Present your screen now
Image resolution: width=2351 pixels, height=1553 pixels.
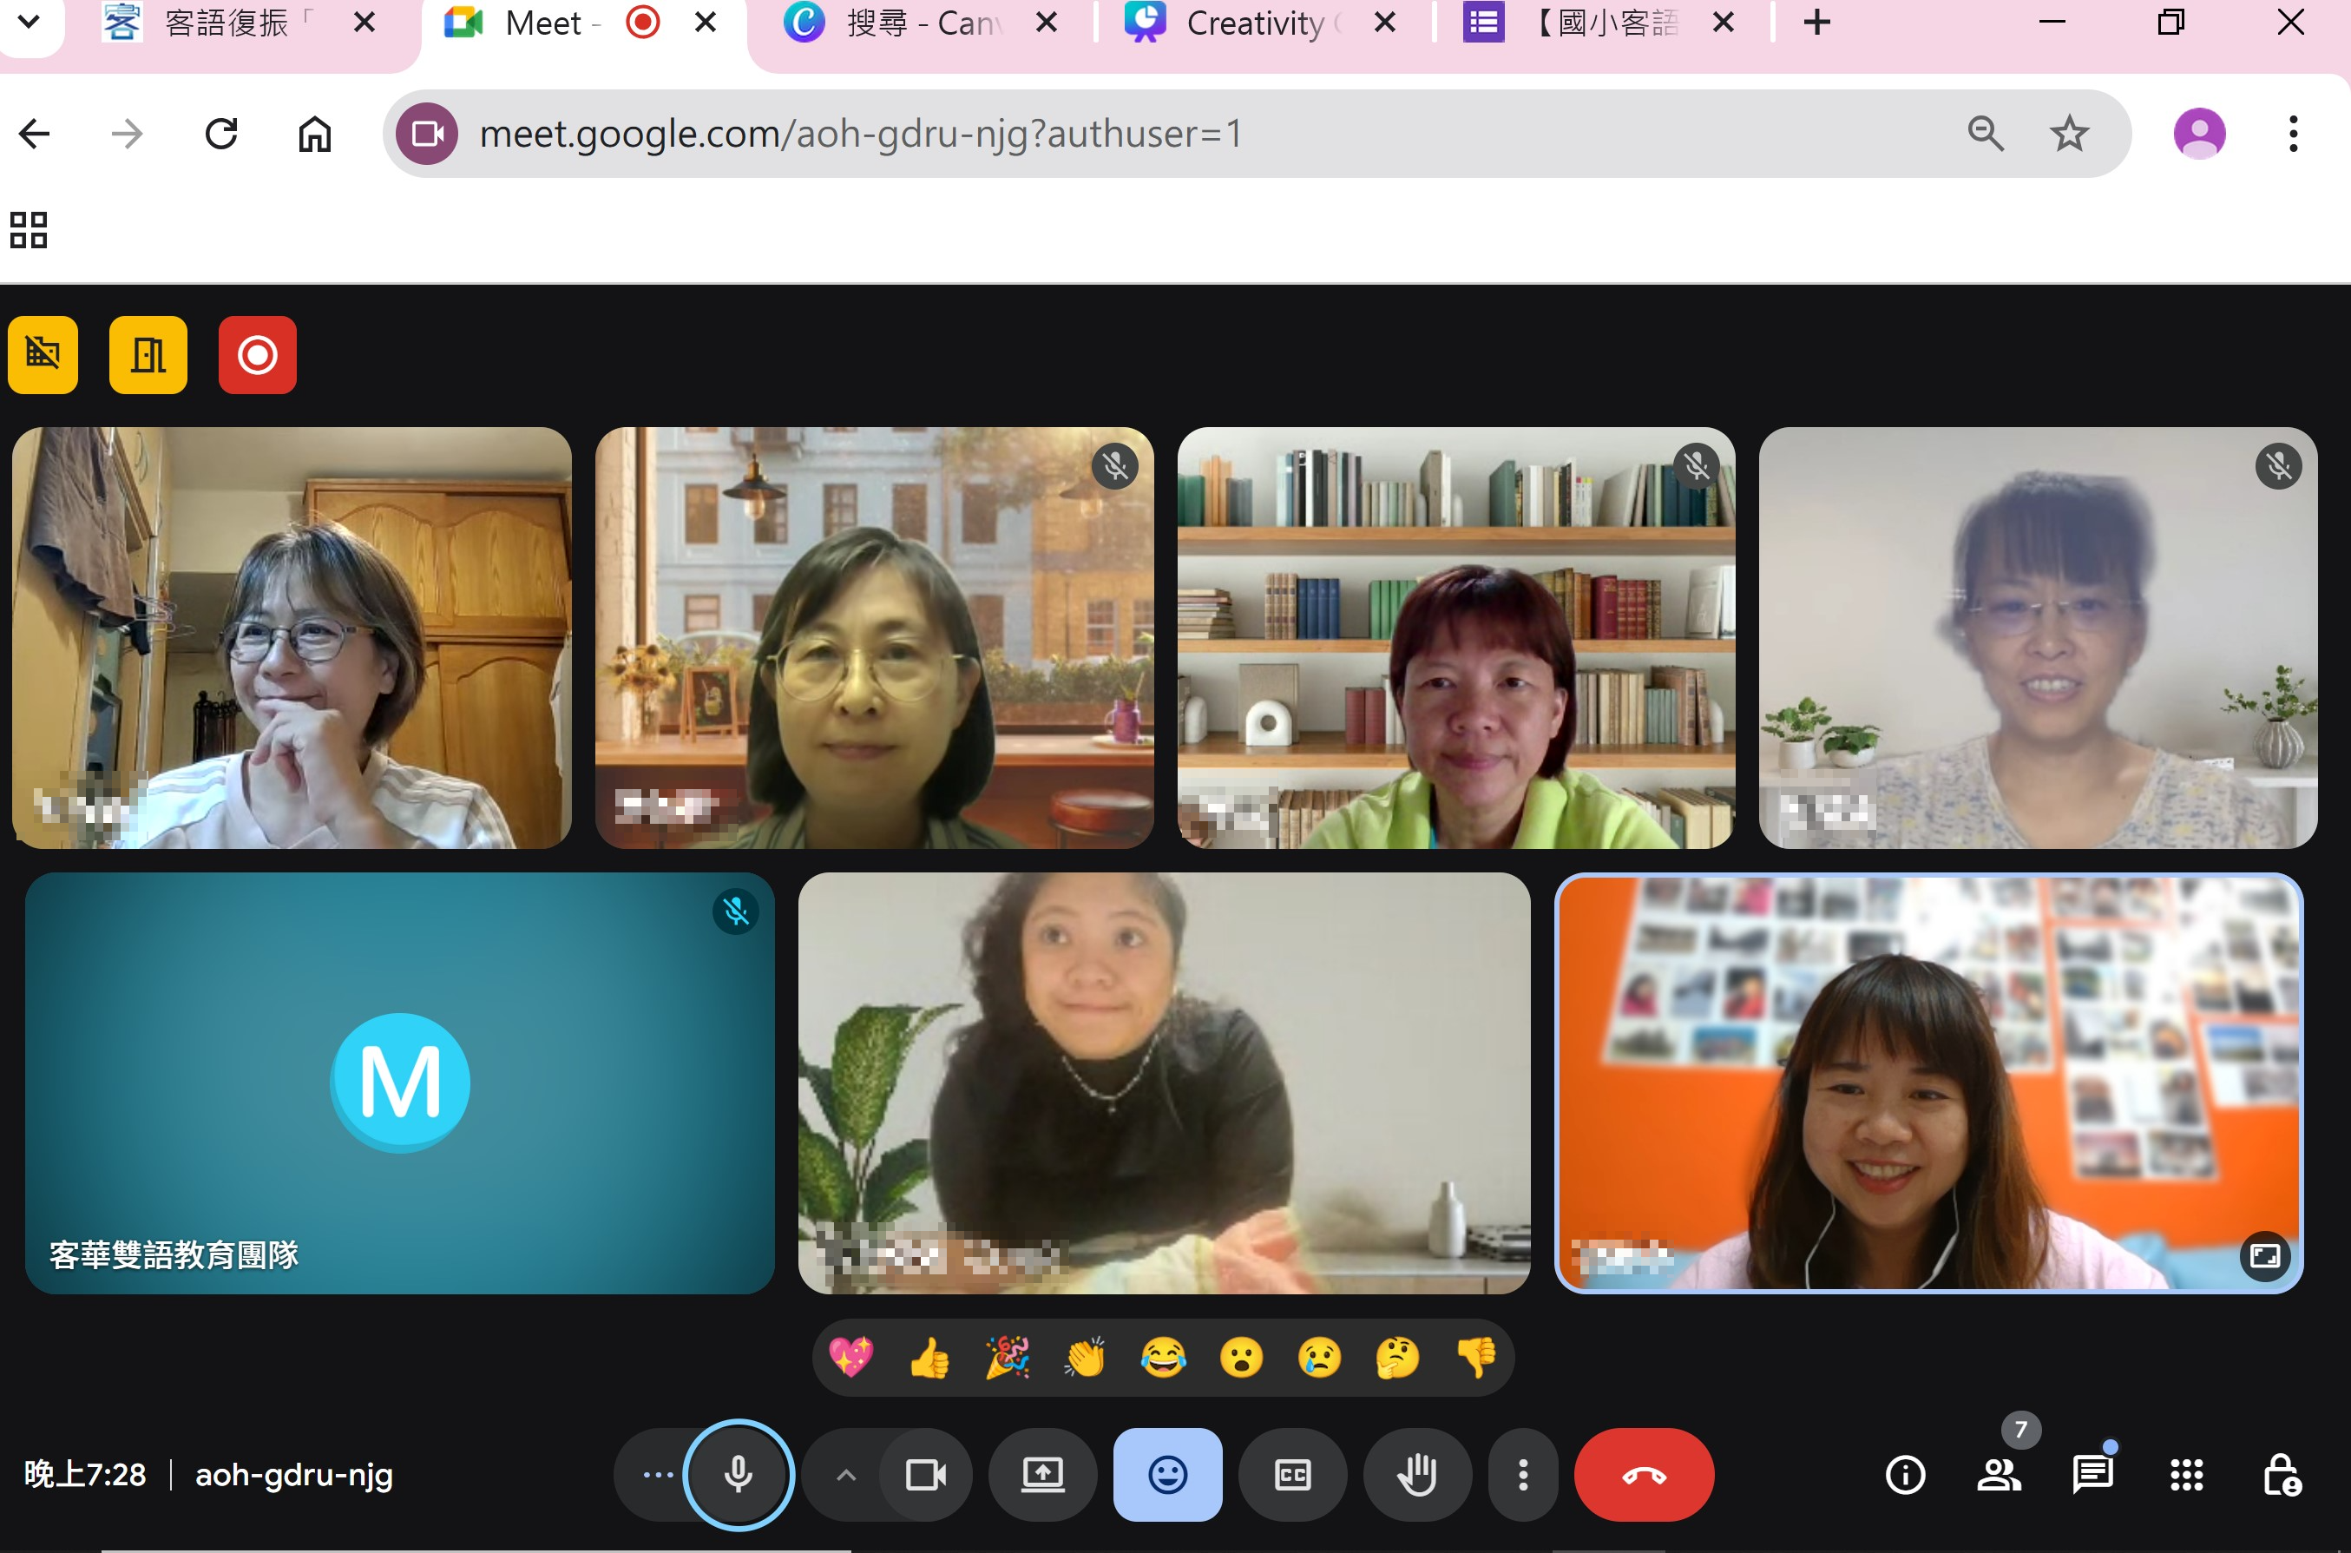pyautogui.click(x=1042, y=1475)
